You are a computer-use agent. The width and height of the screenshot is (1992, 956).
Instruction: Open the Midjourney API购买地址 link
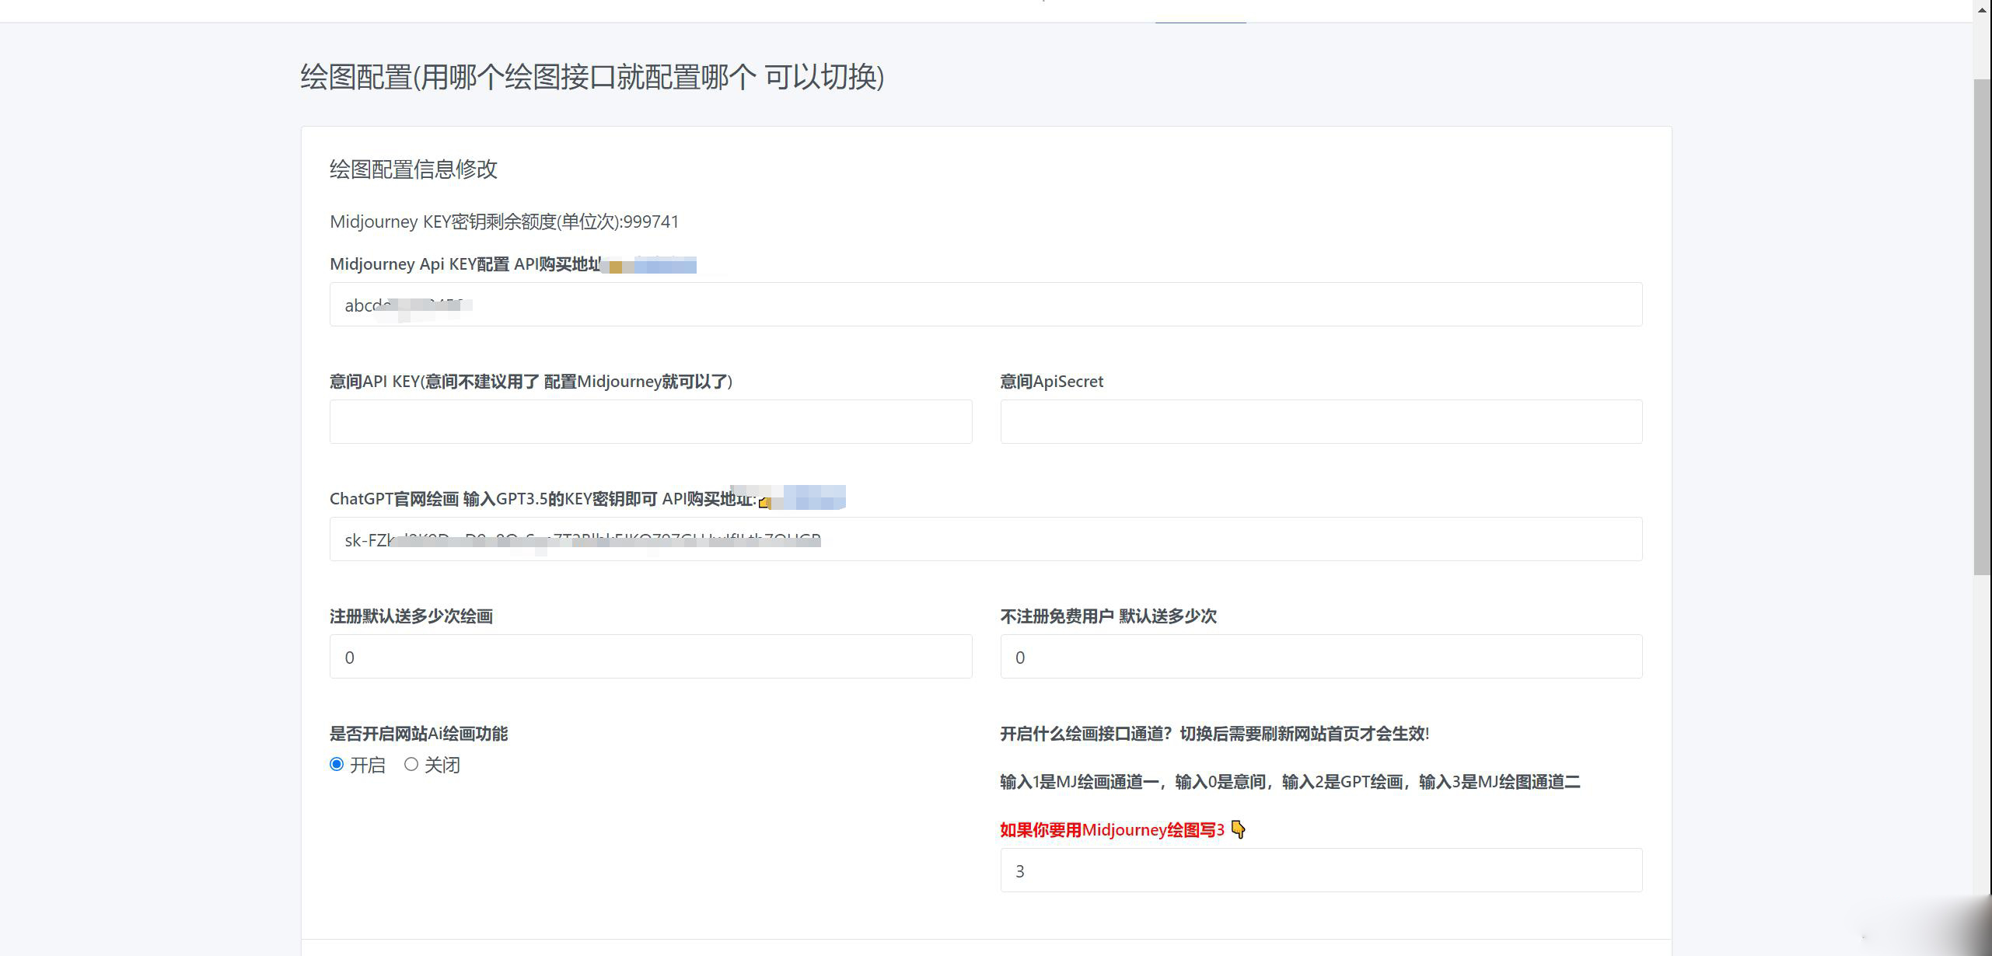[x=651, y=265]
